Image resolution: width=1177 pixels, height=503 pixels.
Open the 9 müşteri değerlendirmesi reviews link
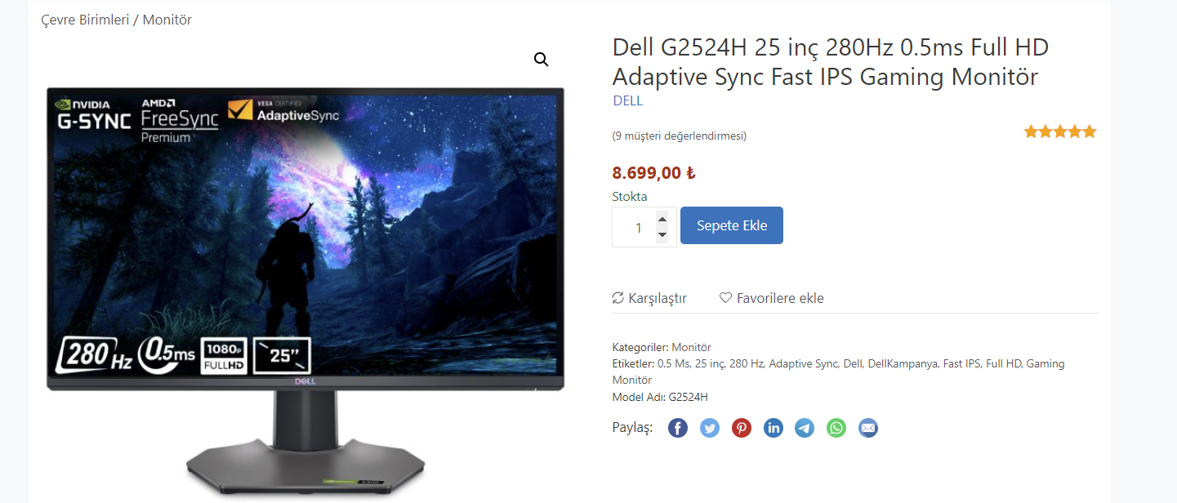(680, 136)
